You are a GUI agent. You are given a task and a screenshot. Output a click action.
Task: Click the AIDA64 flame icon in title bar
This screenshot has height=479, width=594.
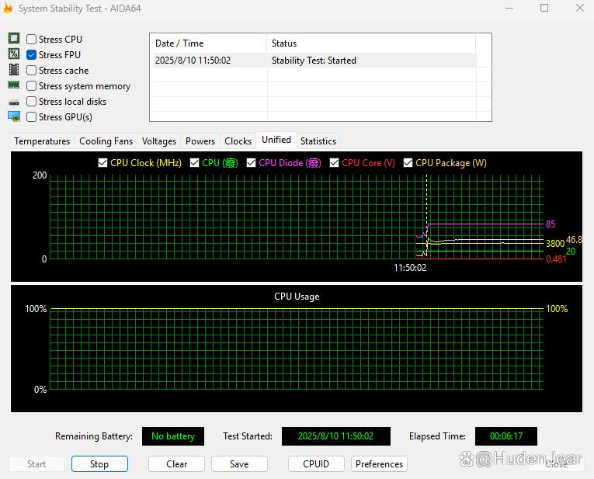[9, 8]
